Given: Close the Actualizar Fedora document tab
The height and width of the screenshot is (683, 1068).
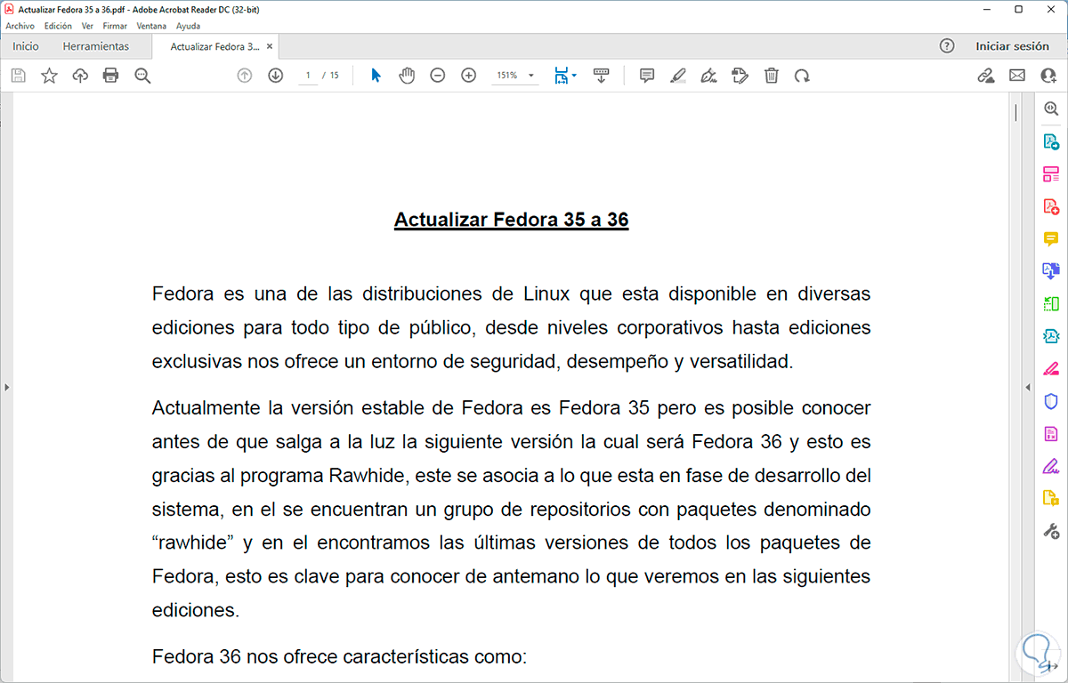Looking at the screenshot, I should (x=270, y=46).
